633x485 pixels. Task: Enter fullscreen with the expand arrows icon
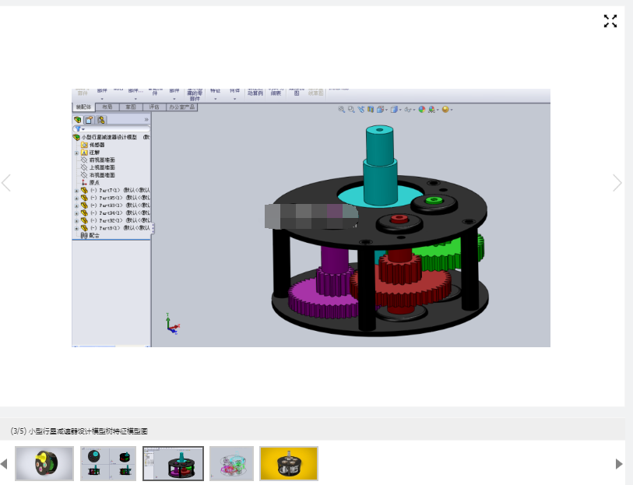(x=610, y=21)
